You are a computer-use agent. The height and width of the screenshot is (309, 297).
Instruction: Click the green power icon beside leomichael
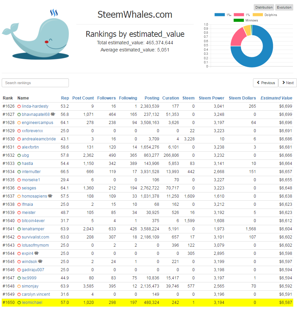click(19, 303)
